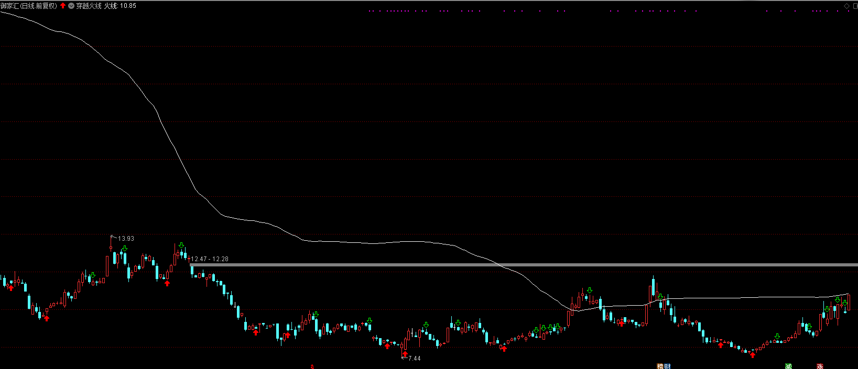Screen dimensions: 858x369
Task: Click the 御家汇 (日线 前复权) stock title
Action: (x=29, y=6)
